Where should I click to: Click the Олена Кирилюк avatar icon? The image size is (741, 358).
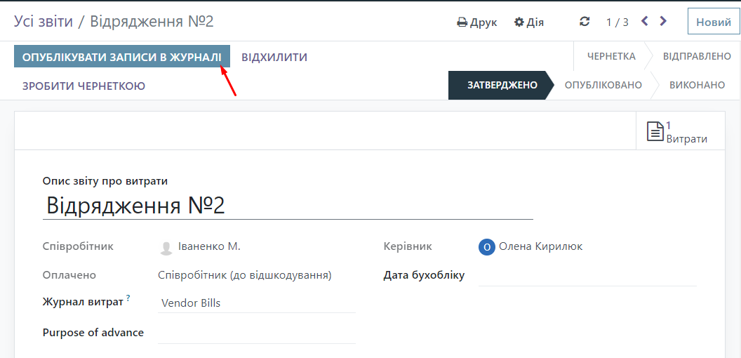click(x=487, y=246)
